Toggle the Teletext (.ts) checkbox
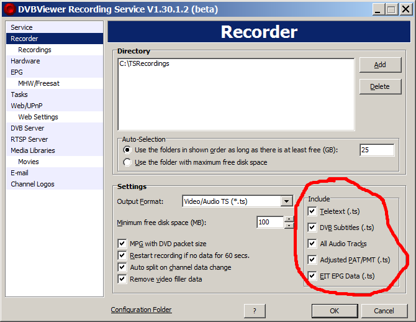This screenshot has width=416, height=322. point(312,211)
